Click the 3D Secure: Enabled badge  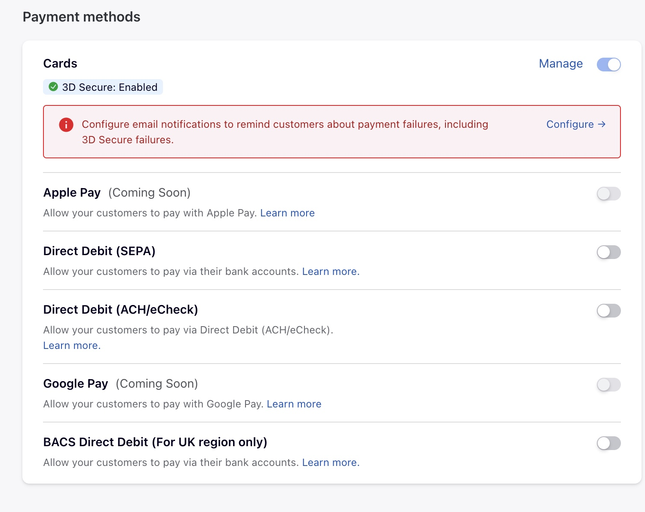(x=103, y=87)
